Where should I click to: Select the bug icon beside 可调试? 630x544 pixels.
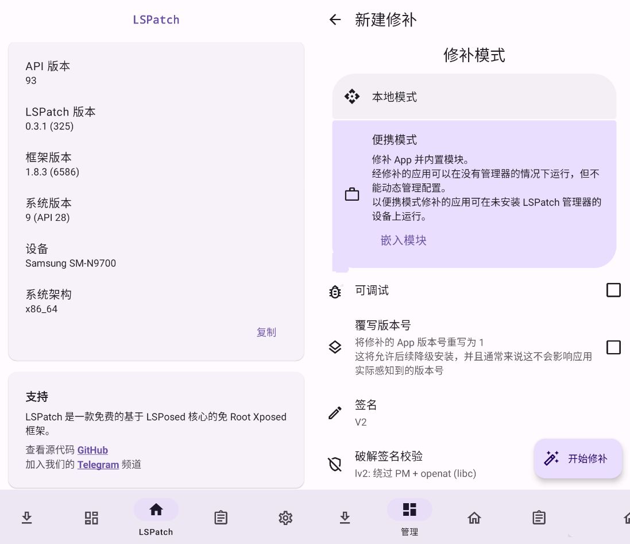pyautogui.click(x=335, y=291)
